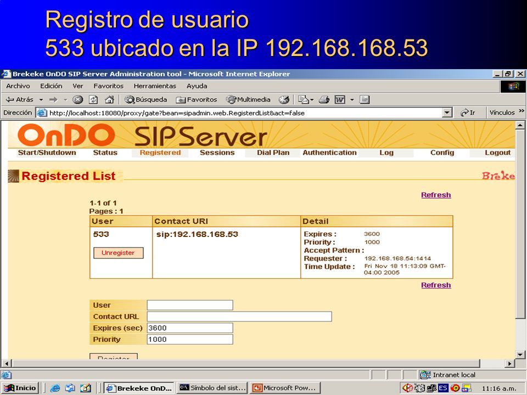Open the Start/Shutdown tab
Viewport: 527px width, 395px height.
47,153
